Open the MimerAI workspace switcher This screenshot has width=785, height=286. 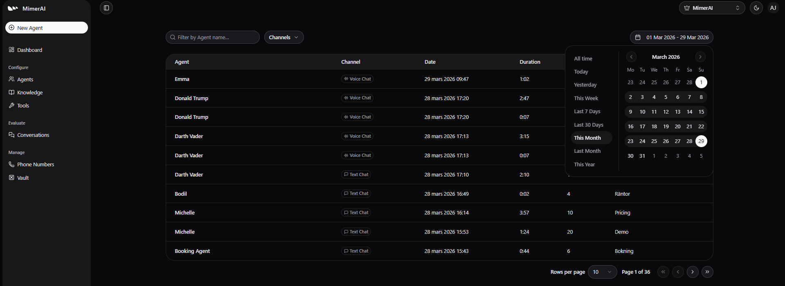712,8
